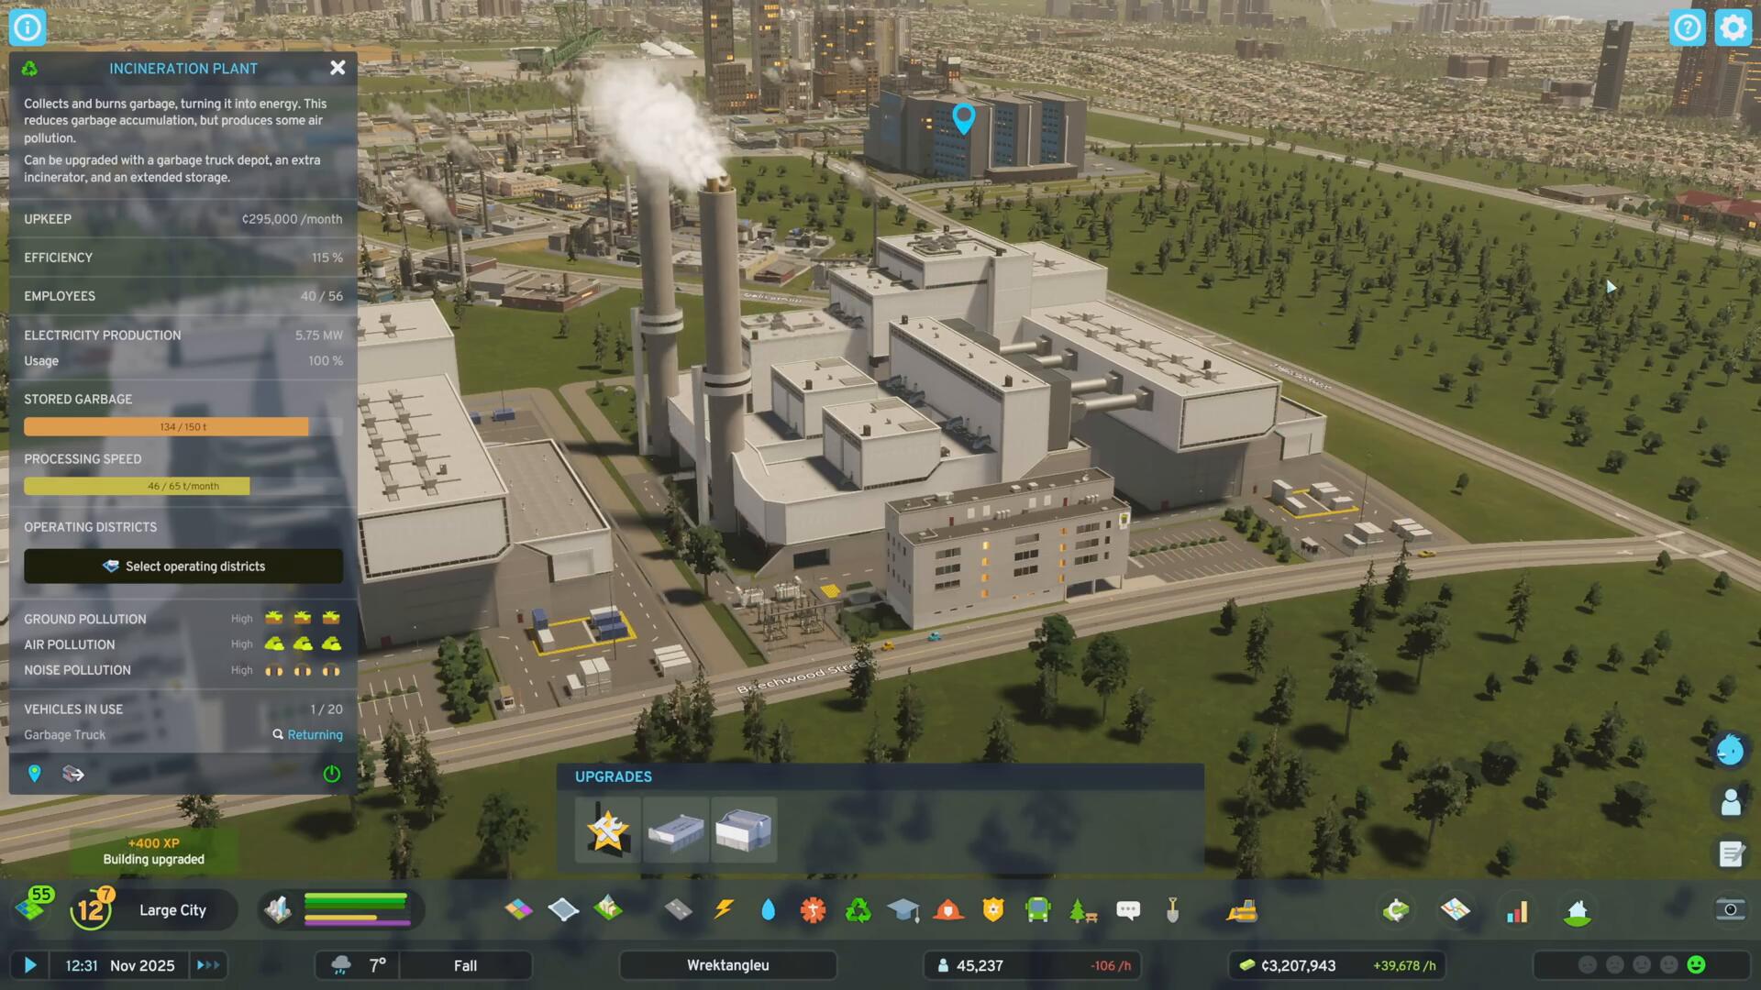
Task: Open the Water & Sewage menu
Action: tap(768, 910)
